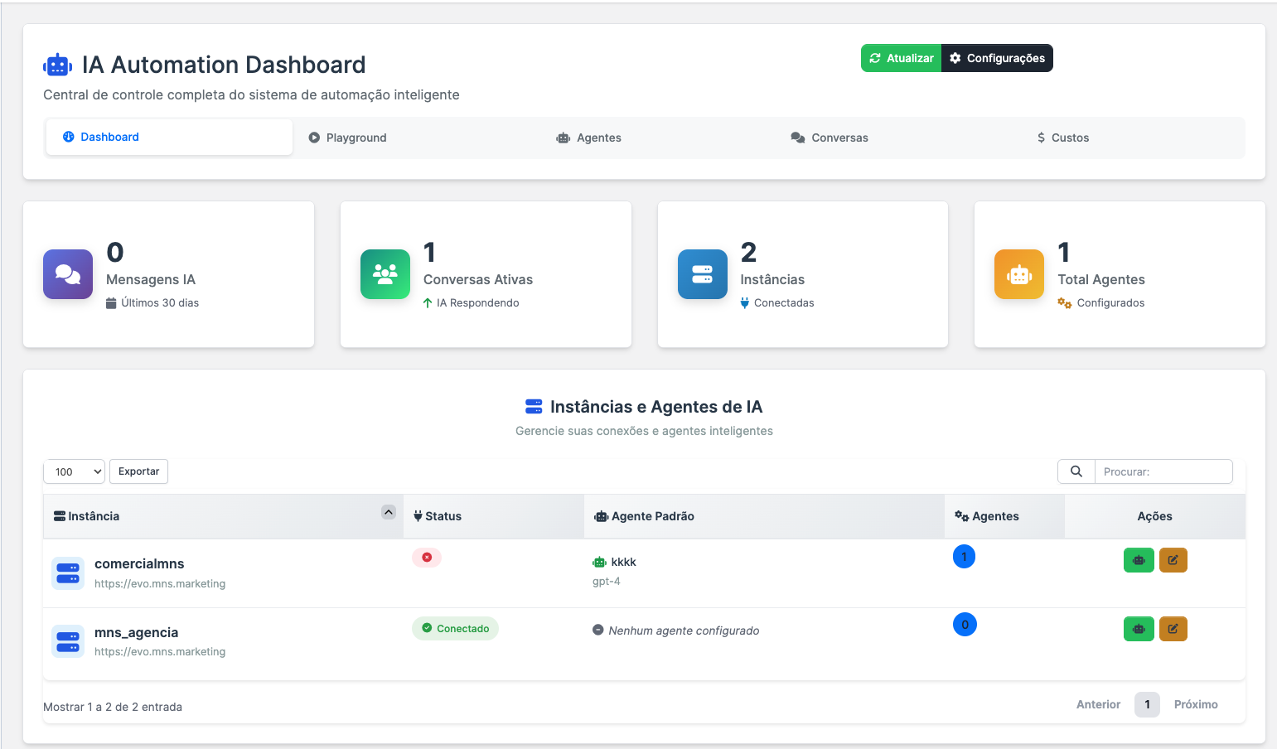
Task: Collapse the Instância column sort chevron
Action: click(388, 512)
